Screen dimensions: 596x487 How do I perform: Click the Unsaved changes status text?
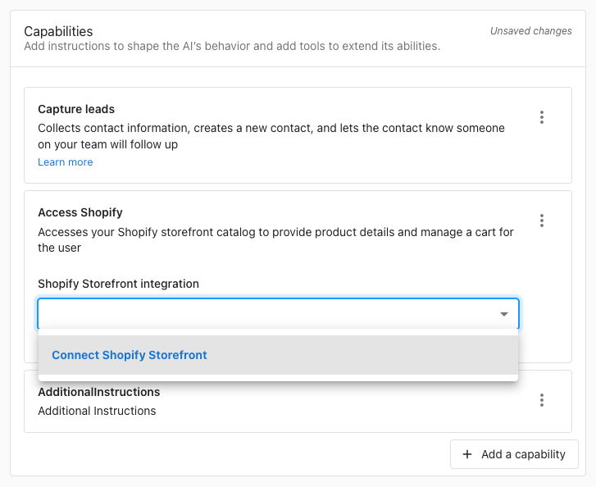tap(530, 31)
